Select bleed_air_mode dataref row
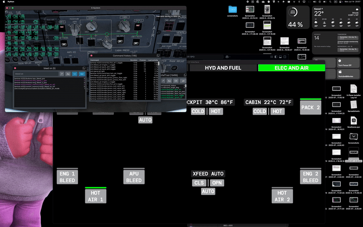 (x=49, y=89)
